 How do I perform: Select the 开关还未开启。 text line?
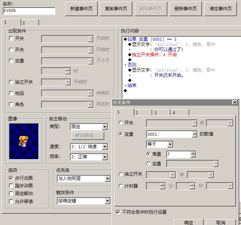tap(169, 75)
